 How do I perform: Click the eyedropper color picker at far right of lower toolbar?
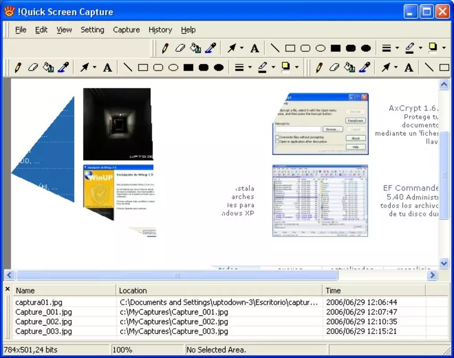365,68
